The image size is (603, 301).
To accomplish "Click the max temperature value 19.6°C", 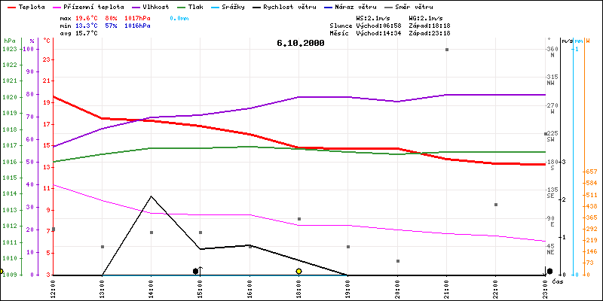I will coord(87,17).
